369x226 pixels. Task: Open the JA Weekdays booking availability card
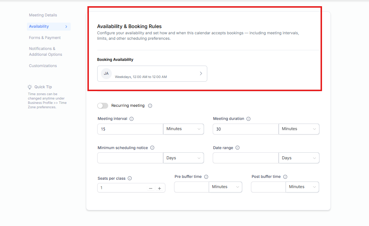152,74
